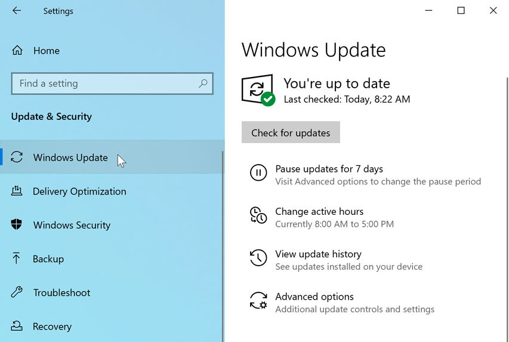Open View update history

318,254
